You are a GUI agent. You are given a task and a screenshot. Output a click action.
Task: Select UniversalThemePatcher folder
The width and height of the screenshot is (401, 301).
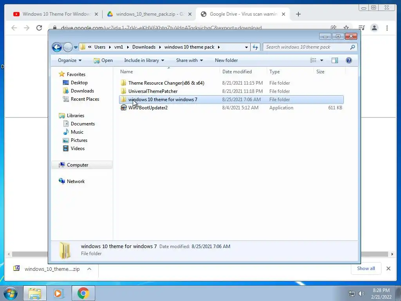[x=231, y=91]
